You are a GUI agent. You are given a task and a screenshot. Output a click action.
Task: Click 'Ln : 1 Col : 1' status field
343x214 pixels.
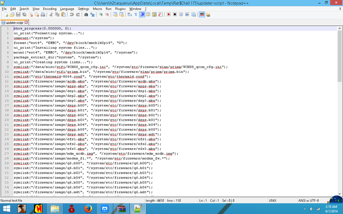[x=209, y=200]
